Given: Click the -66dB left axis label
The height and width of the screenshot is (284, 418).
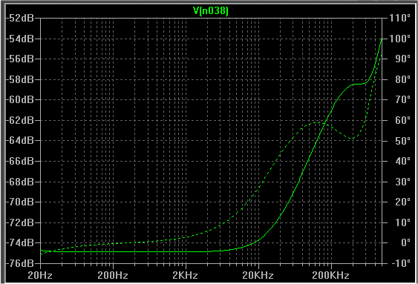Looking at the screenshot, I should point(20,161).
